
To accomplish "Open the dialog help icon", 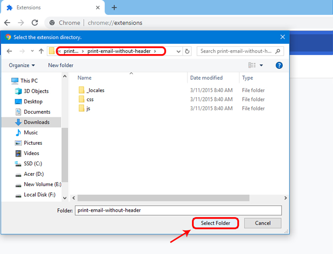I will pos(279,65).
